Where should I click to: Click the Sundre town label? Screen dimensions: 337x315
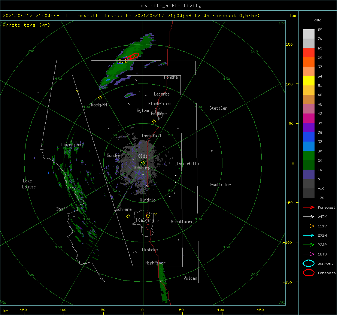coord(113,155)
